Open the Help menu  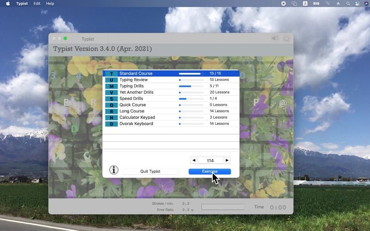coord(50,4)
